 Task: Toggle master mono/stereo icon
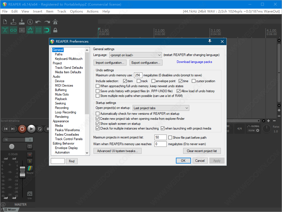[x=30, y=147]
